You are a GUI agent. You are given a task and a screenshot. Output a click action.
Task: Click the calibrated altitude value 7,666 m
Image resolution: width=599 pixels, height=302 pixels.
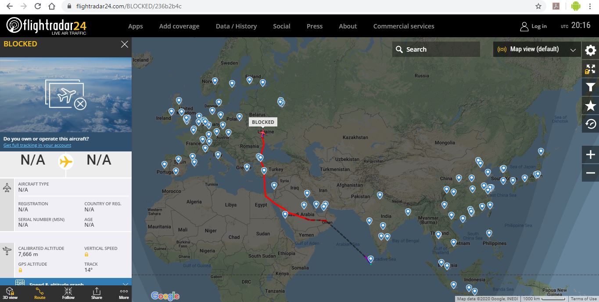coord(28,254)
